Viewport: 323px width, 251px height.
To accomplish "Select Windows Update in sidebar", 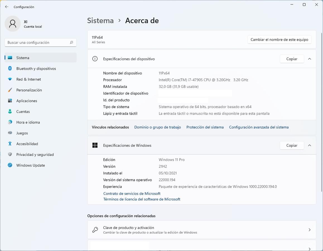I will tap(30, 165).
